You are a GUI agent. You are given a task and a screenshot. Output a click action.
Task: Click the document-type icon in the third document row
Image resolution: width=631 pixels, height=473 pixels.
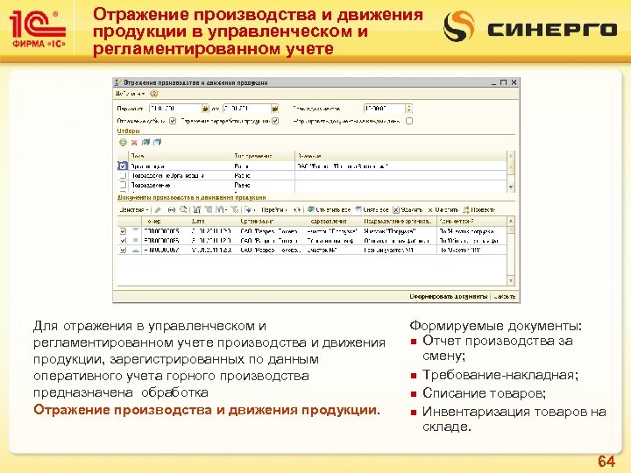tap(136, 250)
